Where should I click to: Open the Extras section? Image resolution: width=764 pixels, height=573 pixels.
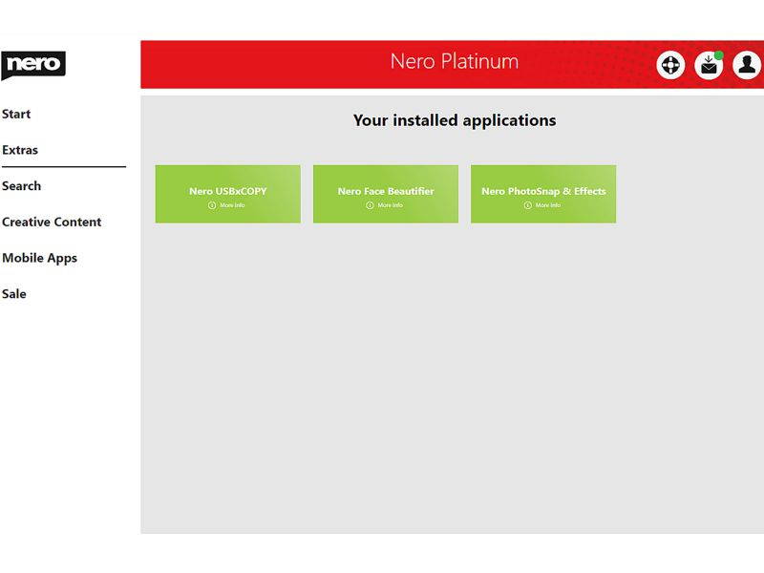coord(21,150)
